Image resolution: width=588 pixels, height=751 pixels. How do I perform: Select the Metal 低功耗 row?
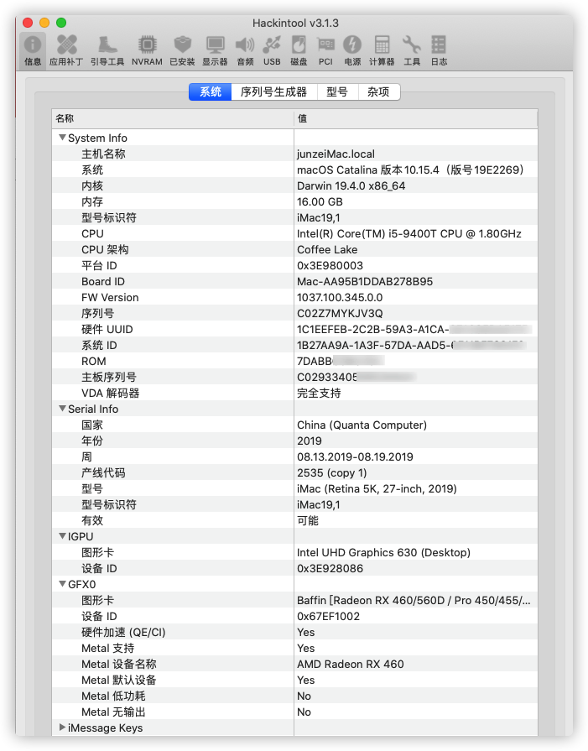point(294,696)
